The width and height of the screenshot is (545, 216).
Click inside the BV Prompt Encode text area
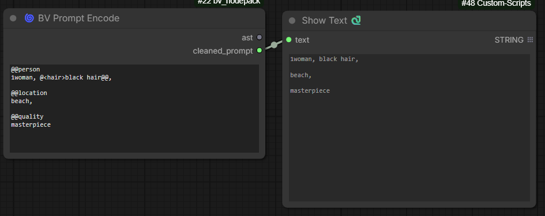coord(134,108)
